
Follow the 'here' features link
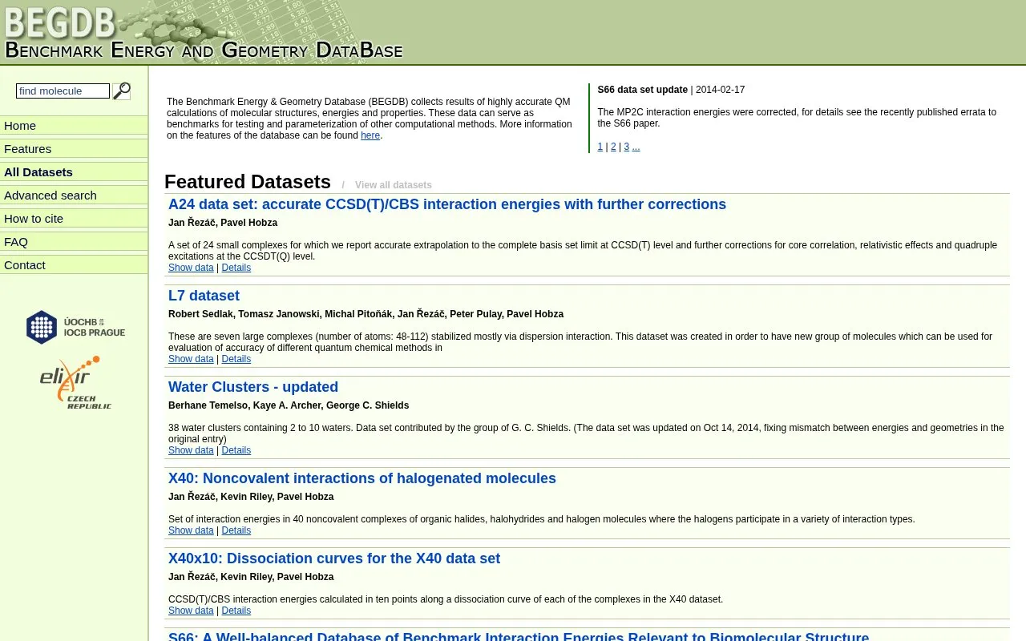[x=370, y=135]
